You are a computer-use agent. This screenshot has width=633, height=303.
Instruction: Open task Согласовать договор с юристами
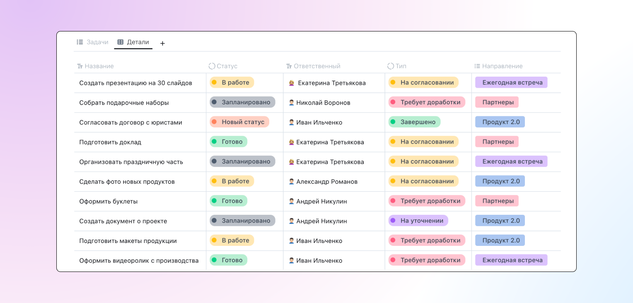pyautogui.click(x=130, y=123)
